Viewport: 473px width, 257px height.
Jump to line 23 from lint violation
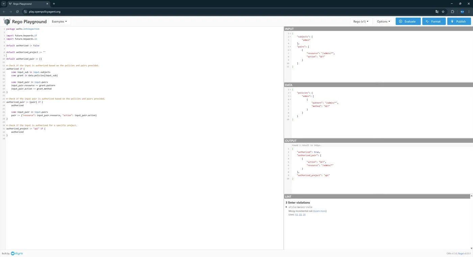[x=300, y=215]
